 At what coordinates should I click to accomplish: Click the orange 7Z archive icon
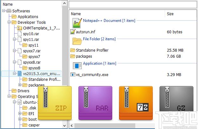pyautogui.click(x=136, y=103)
